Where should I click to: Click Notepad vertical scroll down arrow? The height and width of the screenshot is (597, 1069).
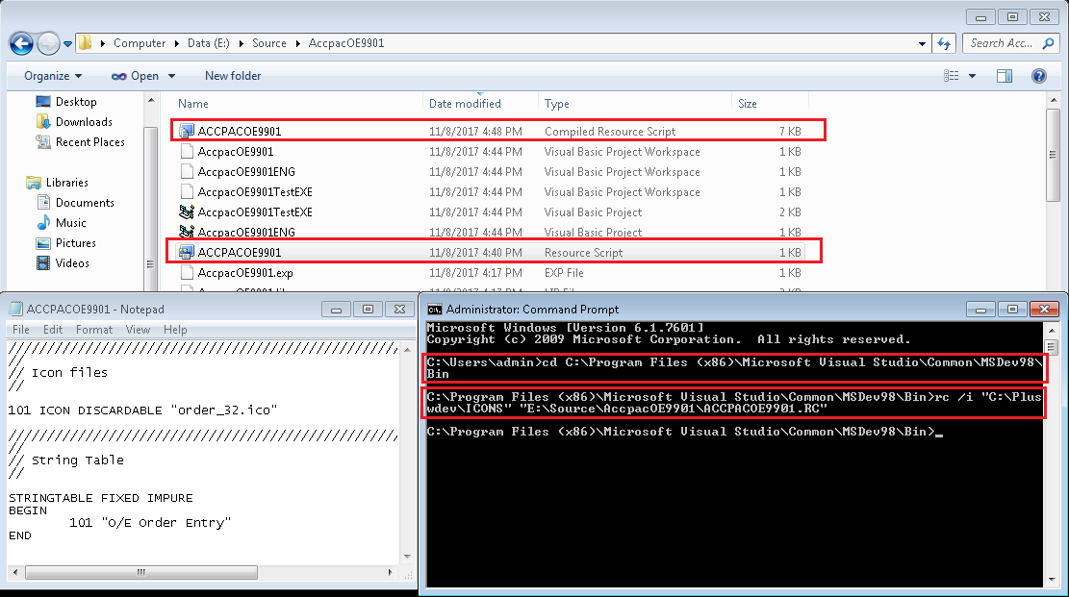point(407,557)
